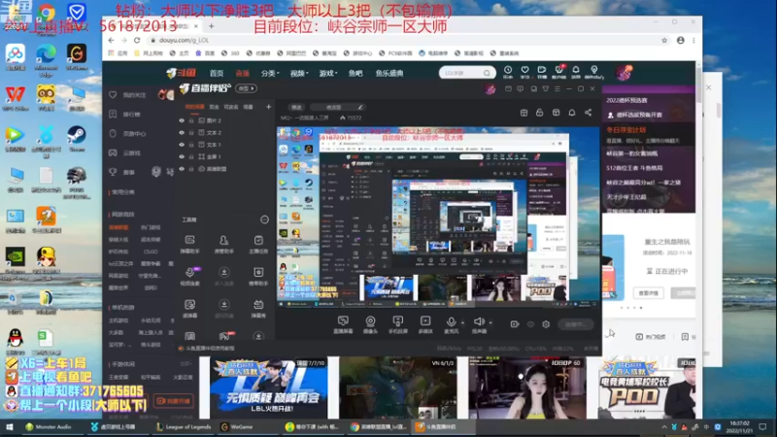Open 鱼吧 in Douyu navigation

355,74
